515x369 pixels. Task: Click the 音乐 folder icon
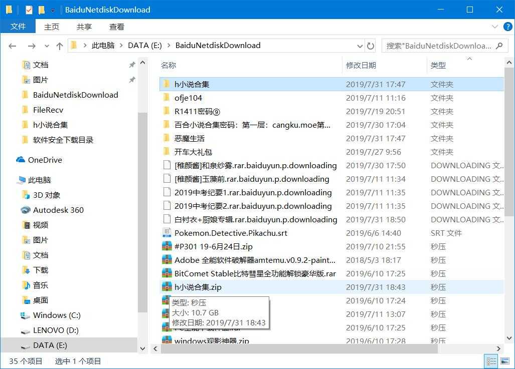point(26,285)
